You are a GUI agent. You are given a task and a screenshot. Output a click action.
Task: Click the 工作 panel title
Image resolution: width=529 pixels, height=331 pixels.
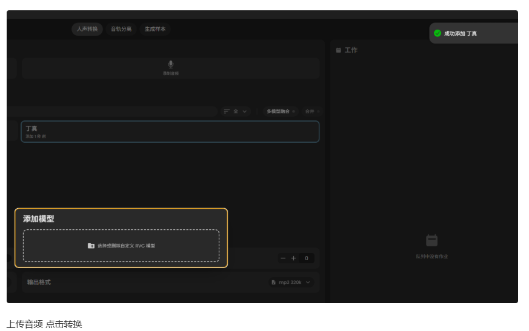point(351,50)
